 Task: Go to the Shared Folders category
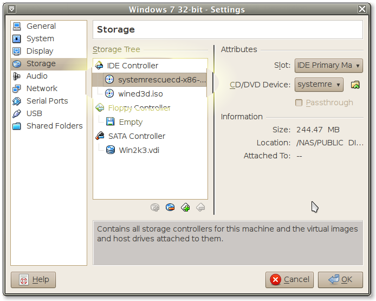(x=54, y=126)
